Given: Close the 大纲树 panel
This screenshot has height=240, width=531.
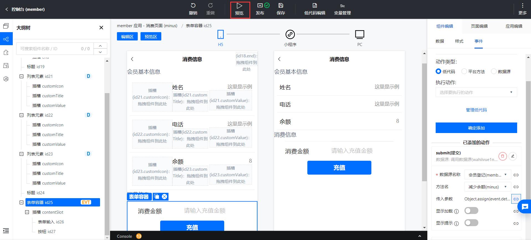Looking at the screenshot, I should pyautogui.click(x=101, y=27).
